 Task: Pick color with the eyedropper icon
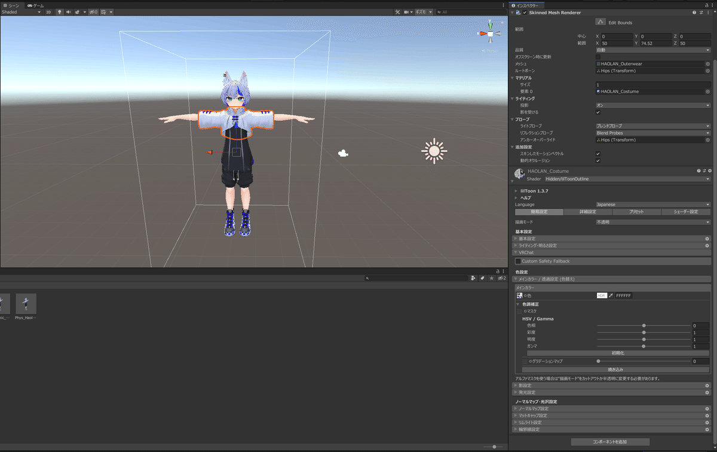click(611, 295)
